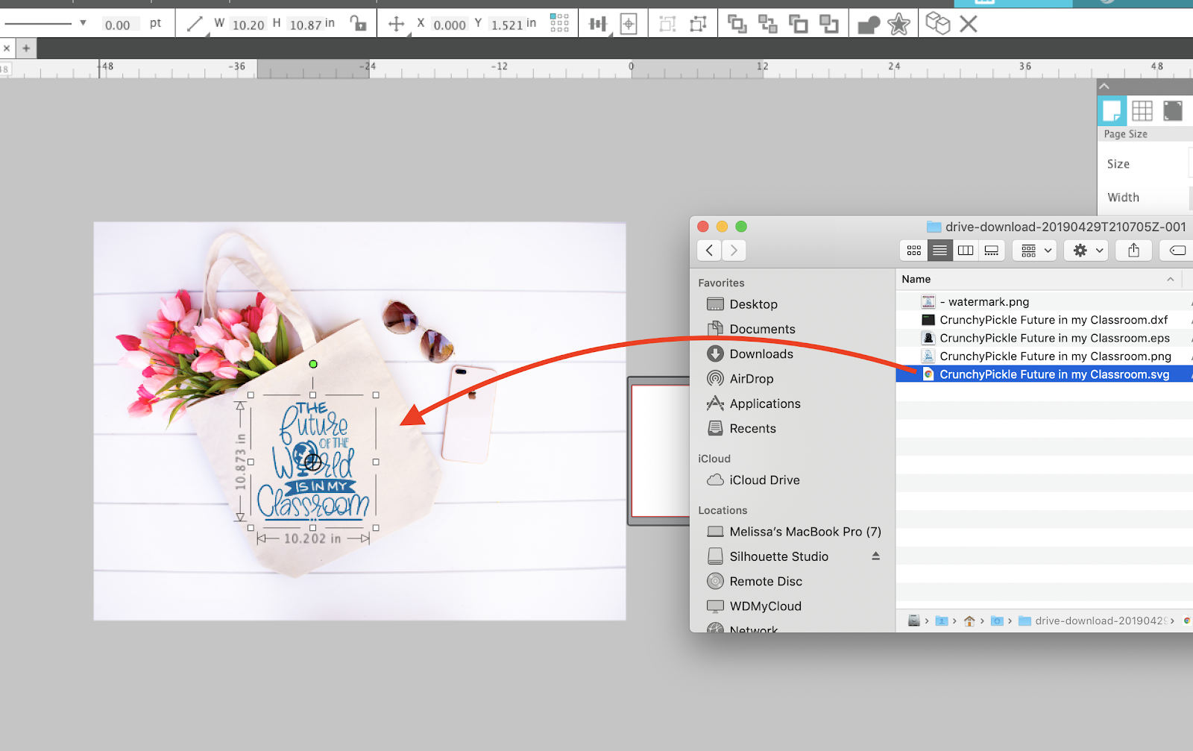Select CrunchyPickle Future in my Classroom.dxf
Viewport: 1193px width, 751px height.
(x=1044, y=320)
